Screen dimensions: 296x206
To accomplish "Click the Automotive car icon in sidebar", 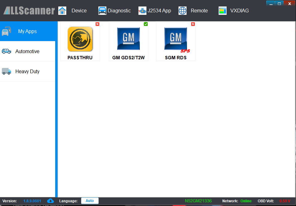I will point(6,51).
